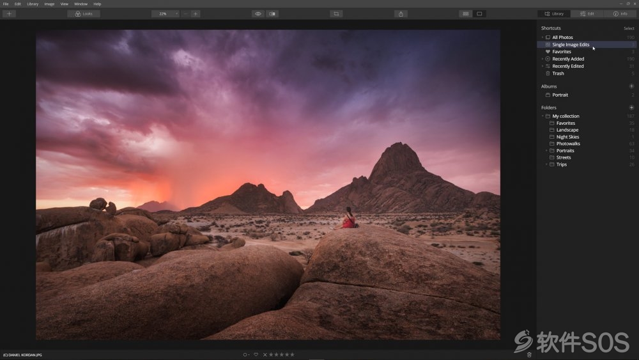
Task: Open the 22% zoom level dropdown
Action: tap(165, 14)
